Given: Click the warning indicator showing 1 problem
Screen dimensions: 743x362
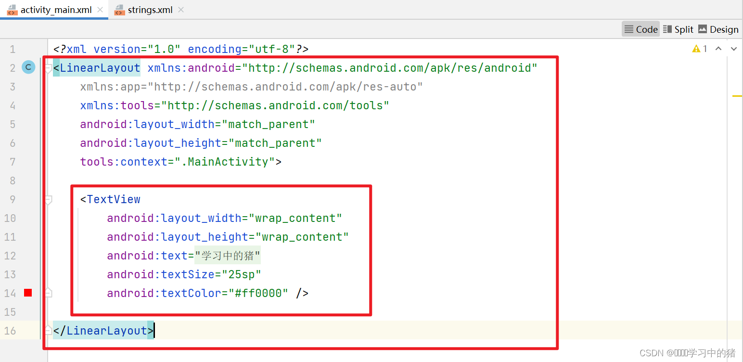Looking at the screenshot, I should [700, 49].
